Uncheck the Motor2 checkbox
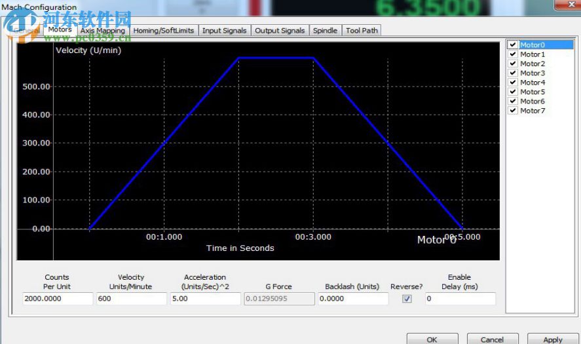This screenshot has width=581, height=344. pos(513,64)
